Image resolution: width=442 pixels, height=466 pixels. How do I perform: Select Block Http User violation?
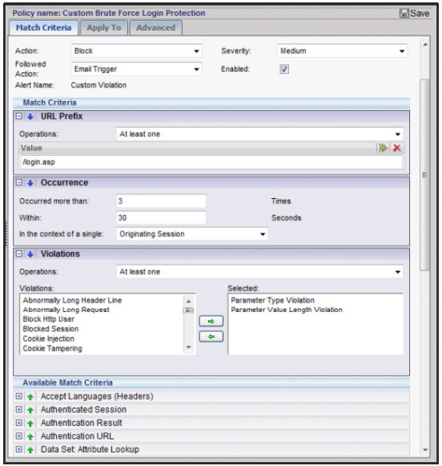pyautogui.click(x=49, y=319)
